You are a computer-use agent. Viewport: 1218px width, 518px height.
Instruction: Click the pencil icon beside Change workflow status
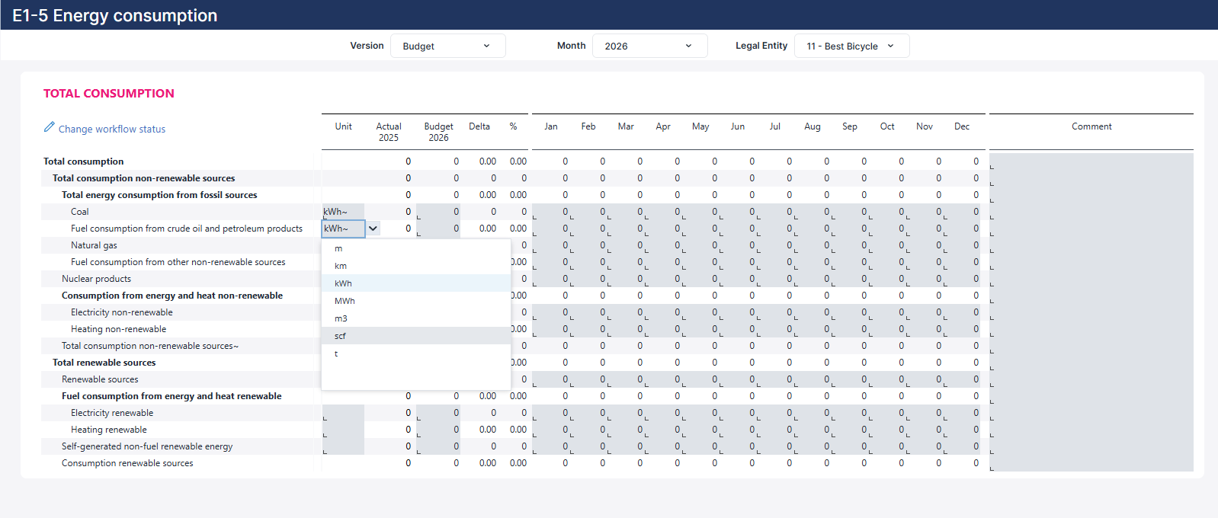coord(50,127)
